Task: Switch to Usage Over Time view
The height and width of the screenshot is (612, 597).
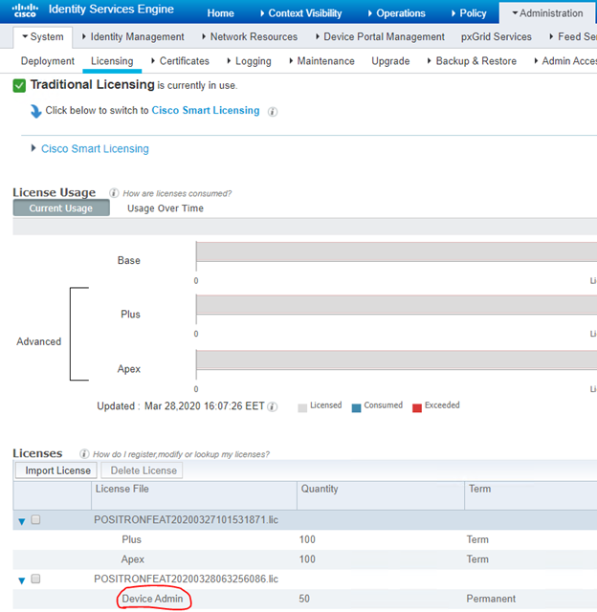Action: (x=166, y=208)
